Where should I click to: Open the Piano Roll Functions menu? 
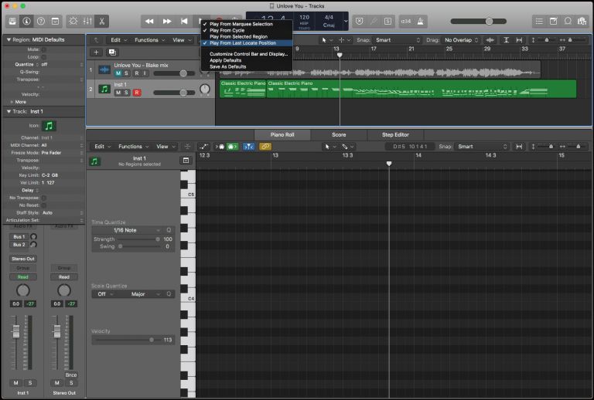point(133,147)
